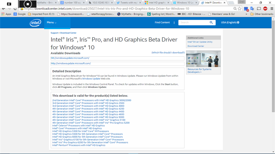This screenshot has width=275, height=154.
Task: Open the Other bookmarks folder
Action: pyautogui.click(x=262, y=14)
